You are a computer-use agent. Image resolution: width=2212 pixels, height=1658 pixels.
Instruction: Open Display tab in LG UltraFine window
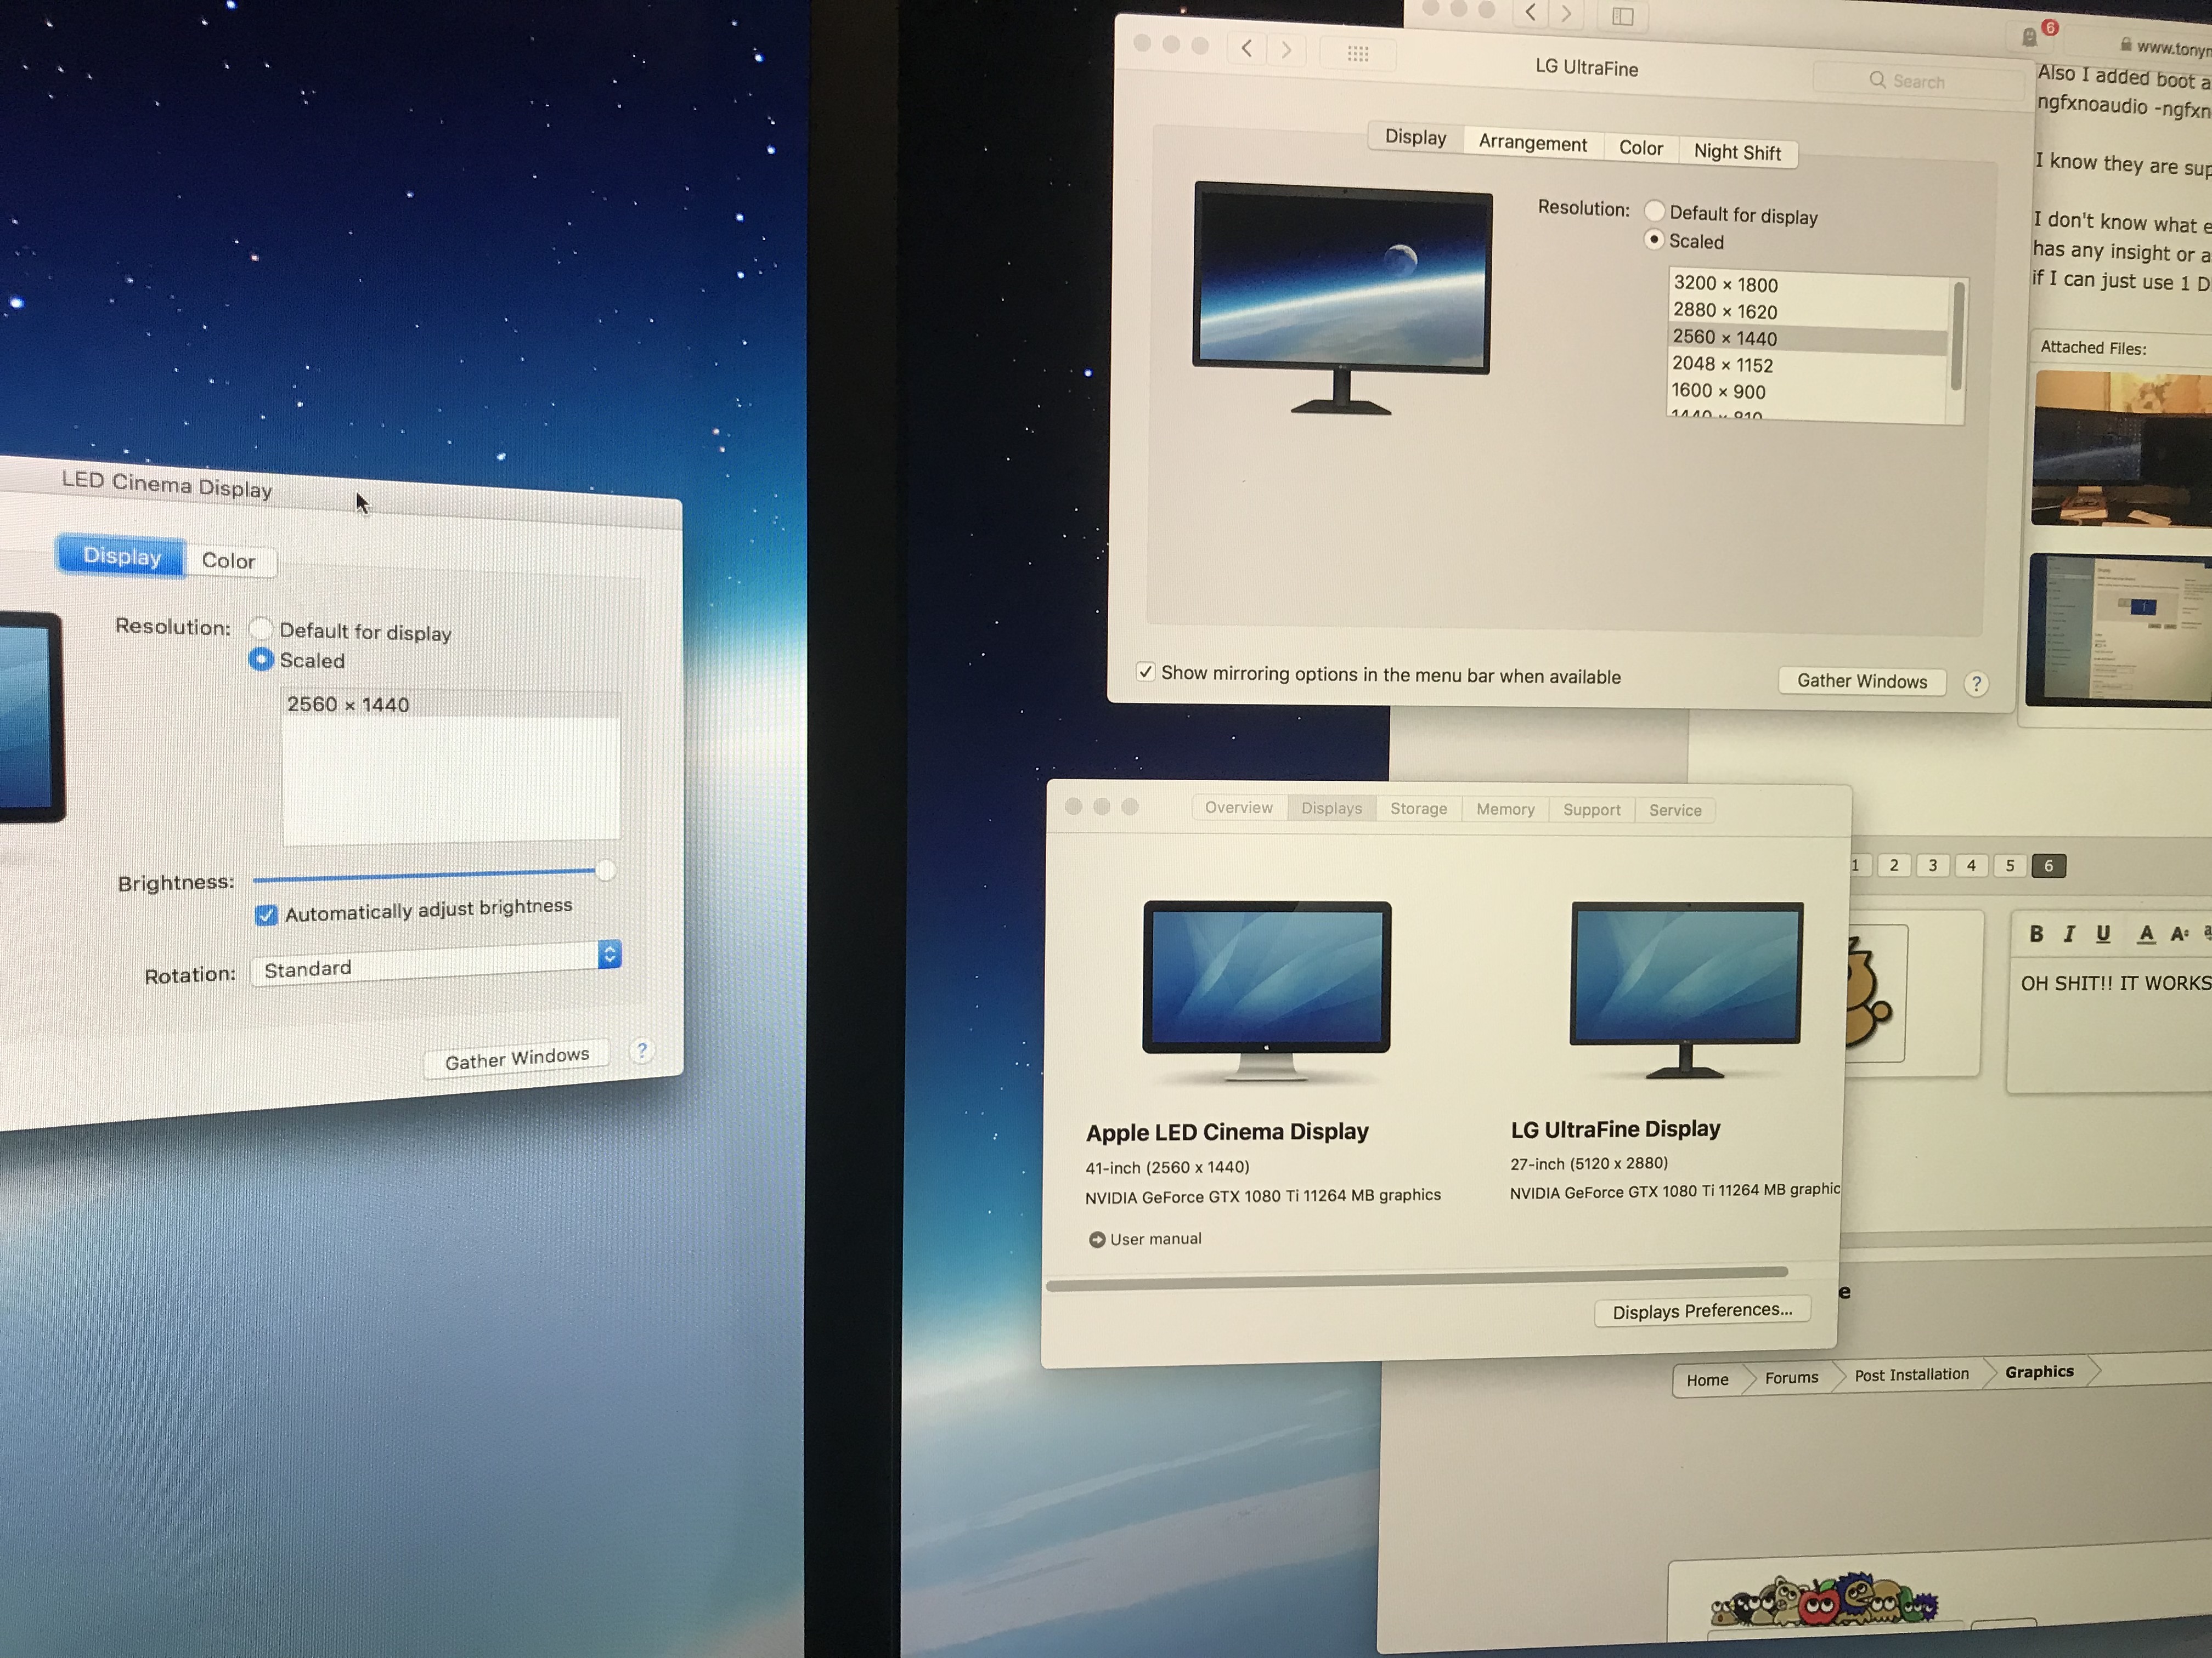coord(1415,137)
